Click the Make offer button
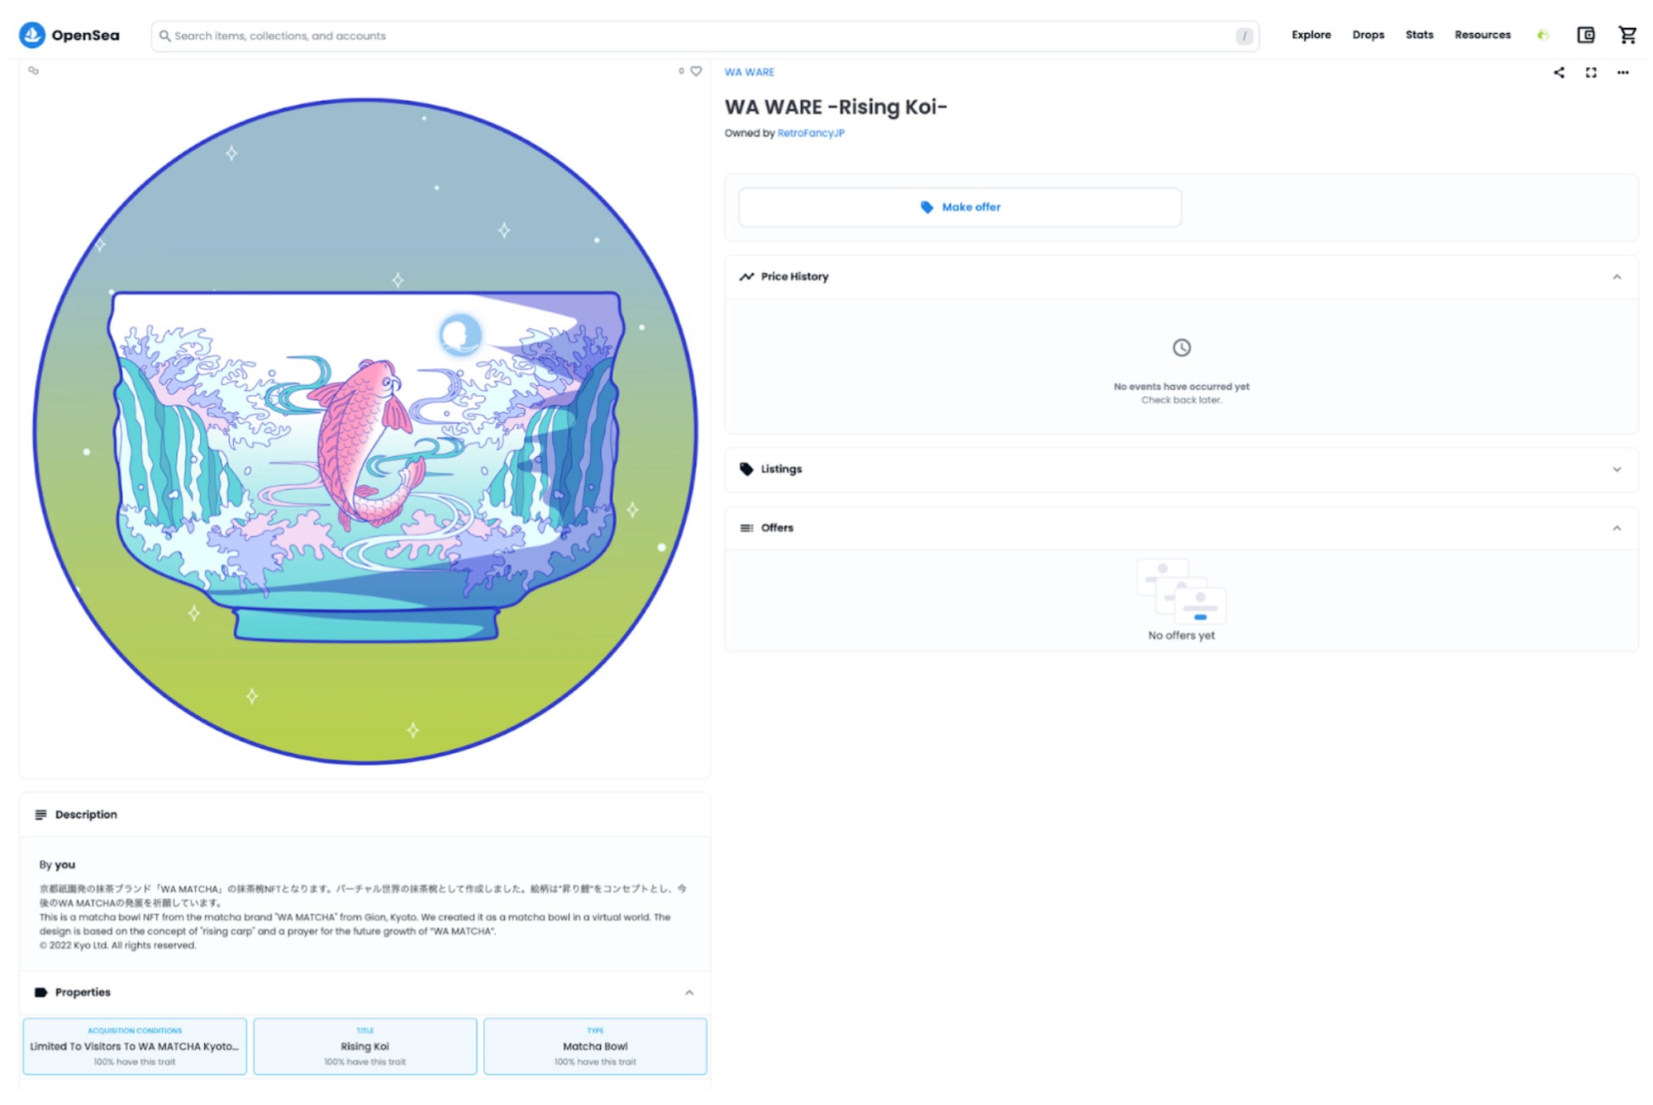 (960, 207)
